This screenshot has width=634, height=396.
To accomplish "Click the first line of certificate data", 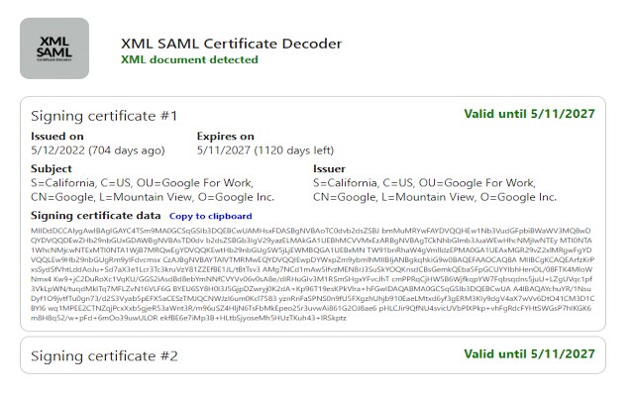I will point(310,231).
